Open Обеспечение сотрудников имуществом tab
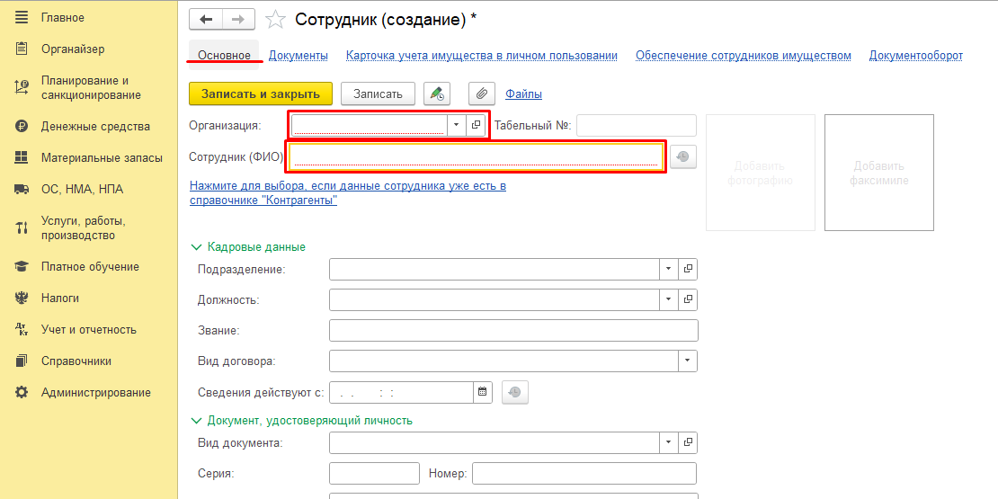 click(744, 56)
